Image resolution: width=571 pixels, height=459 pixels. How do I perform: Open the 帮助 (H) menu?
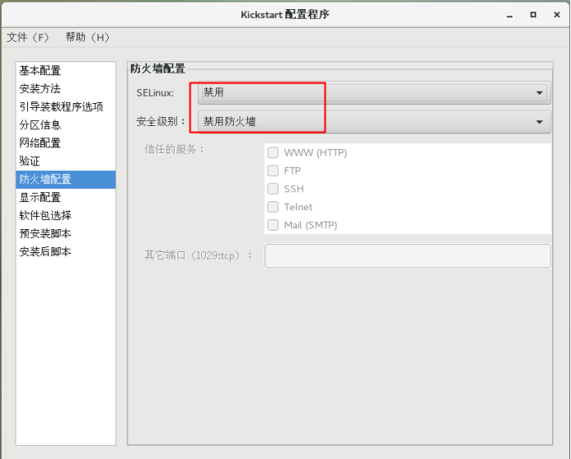(x=87, y=37)
